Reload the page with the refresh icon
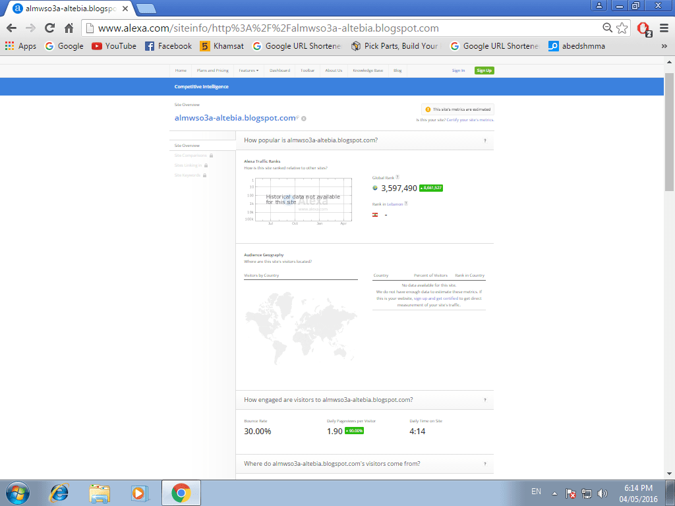This screenshot has width=675, height=506. click(x=49, y=28)
